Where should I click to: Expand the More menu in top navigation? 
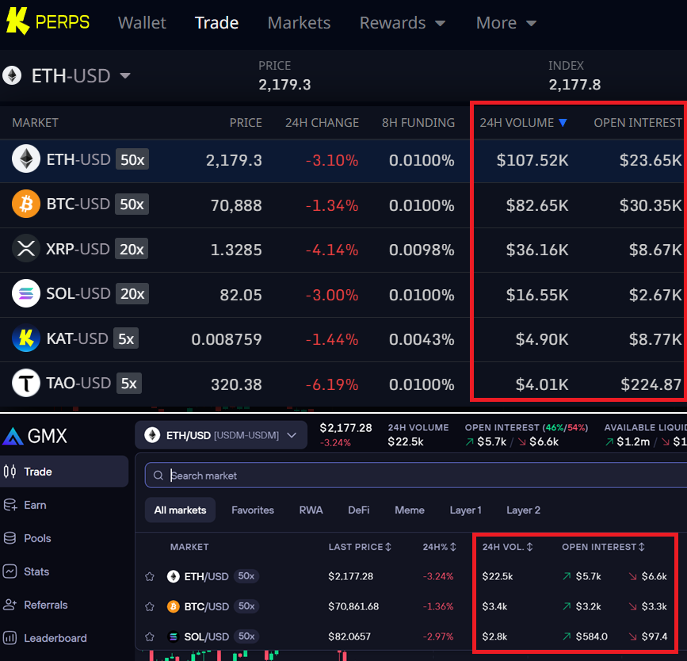(506, 23)
